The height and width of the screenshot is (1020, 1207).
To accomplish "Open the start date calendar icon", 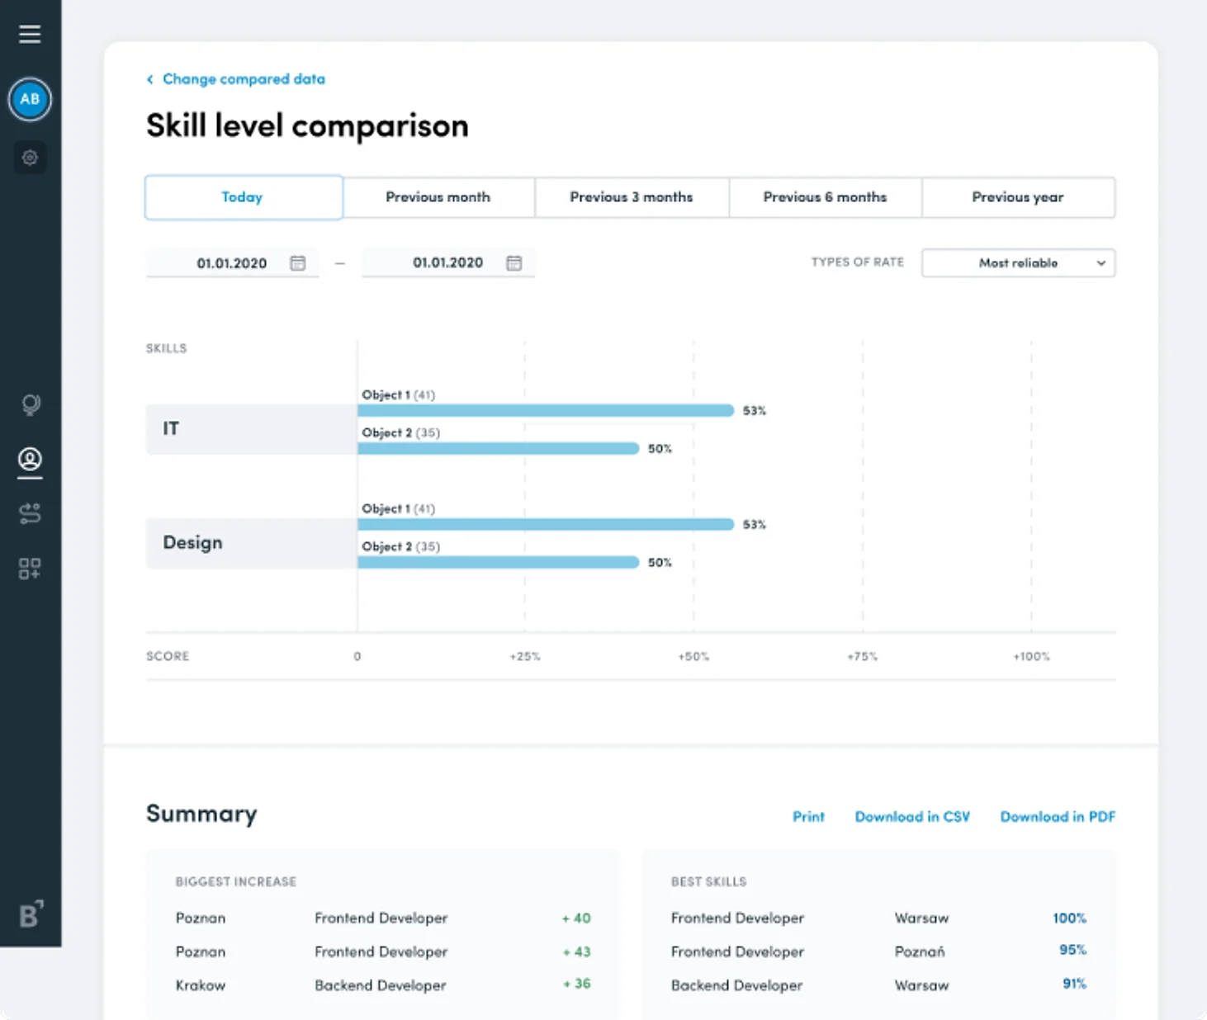I will (298, 263).
